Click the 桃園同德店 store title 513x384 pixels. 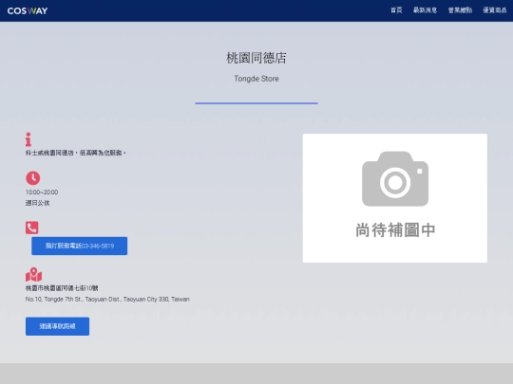tap(256, 58)
